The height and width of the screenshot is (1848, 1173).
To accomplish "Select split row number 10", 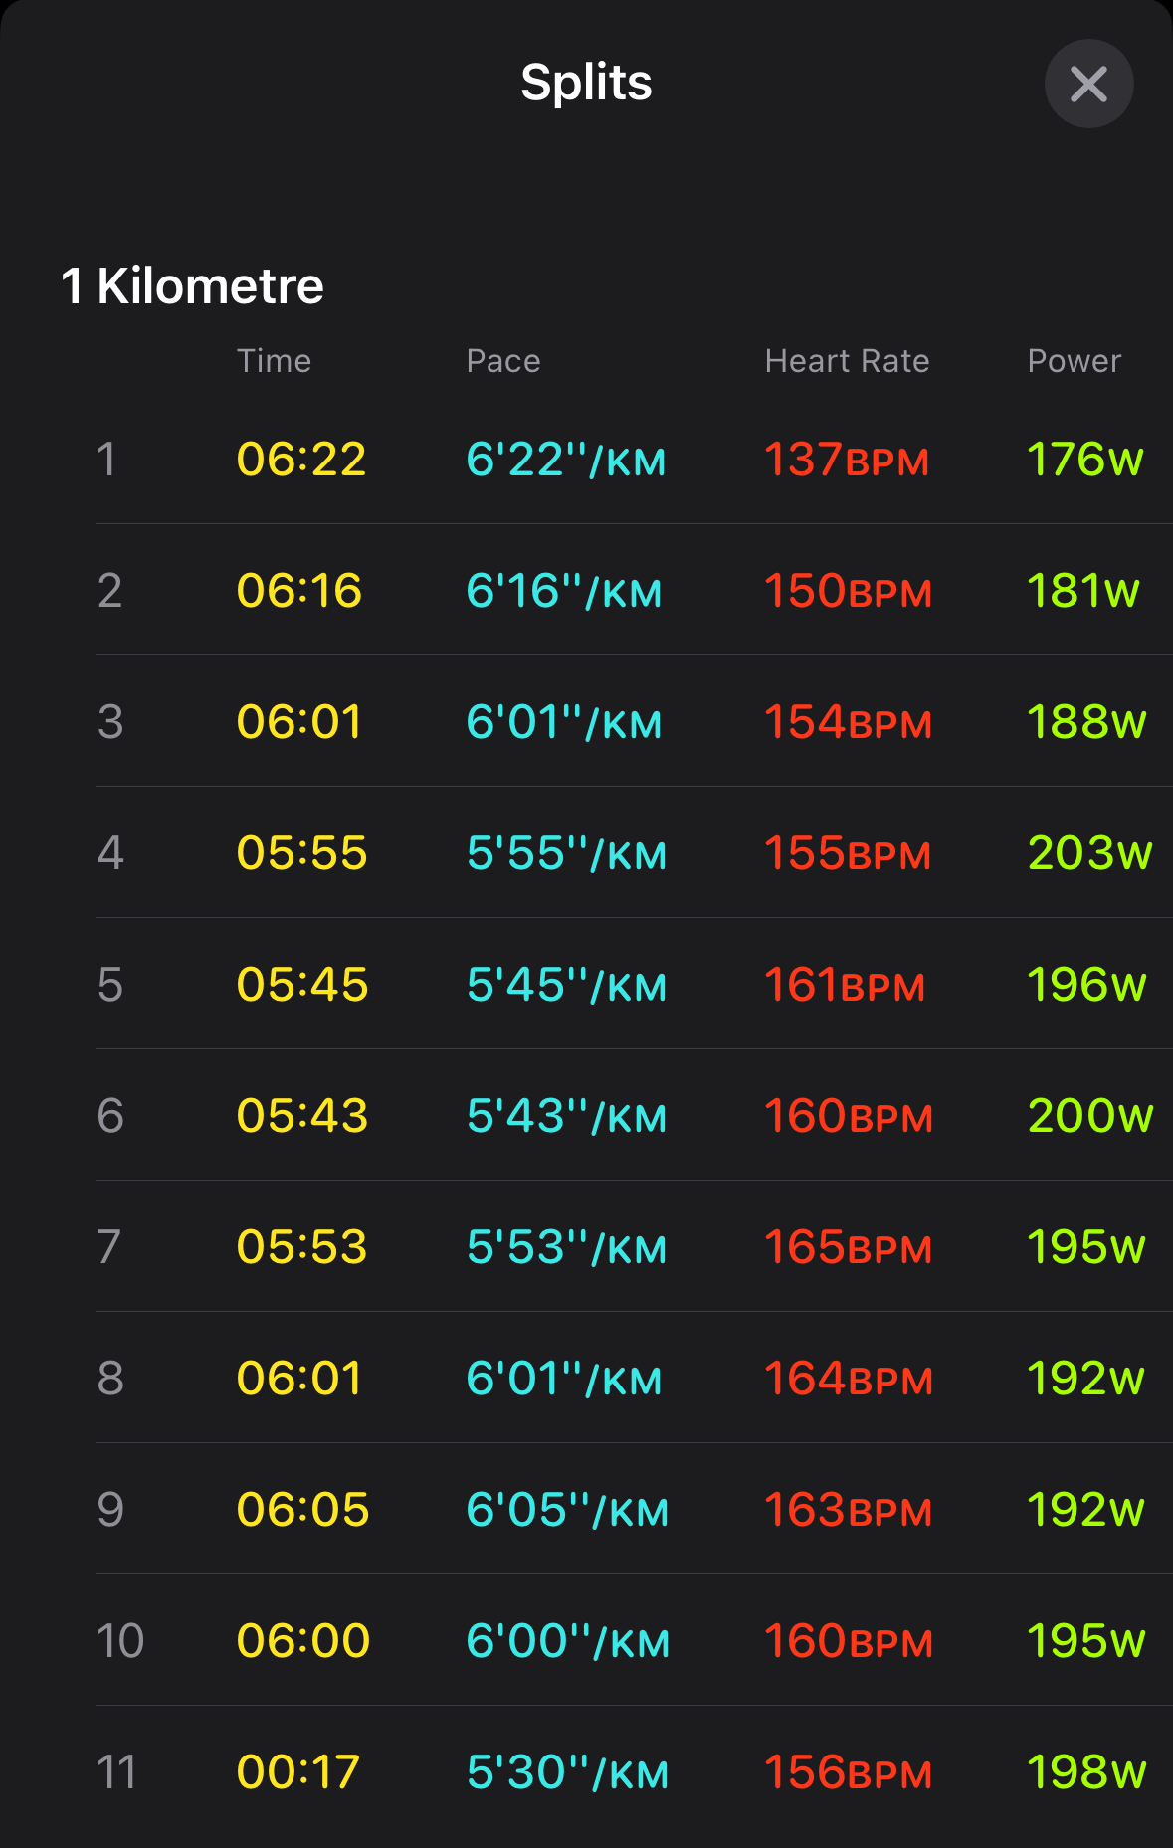I will [120, 1641].
